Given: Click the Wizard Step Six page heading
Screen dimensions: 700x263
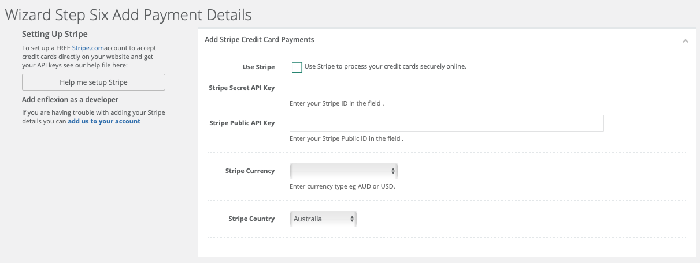Looking at the screenshot, I should click(128, 14).
